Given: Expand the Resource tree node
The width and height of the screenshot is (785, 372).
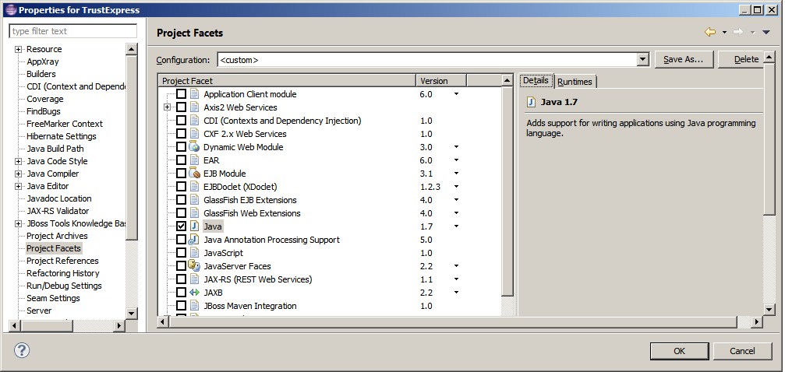Looking at the screenshot, I should tap(19, 49).
